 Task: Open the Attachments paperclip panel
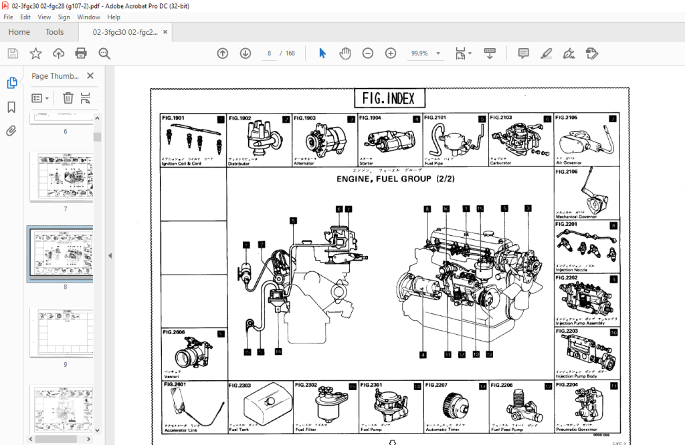(x=11, y=131)
